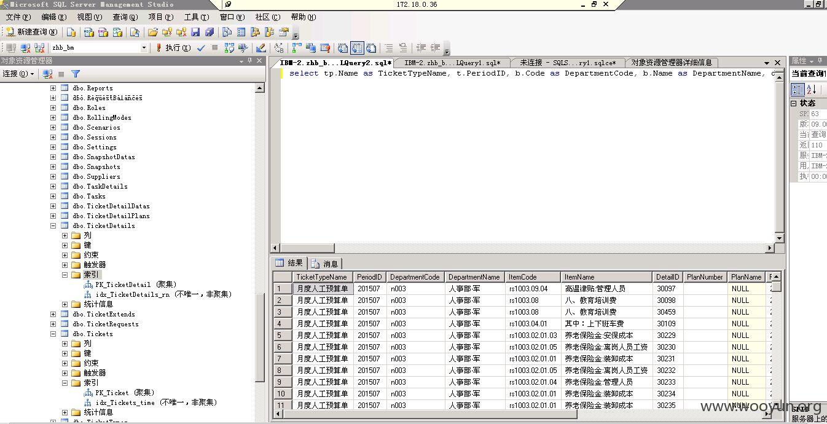
Task: Toggle auto-hide pin on Object Explorer panel
Action: [249, 61]
